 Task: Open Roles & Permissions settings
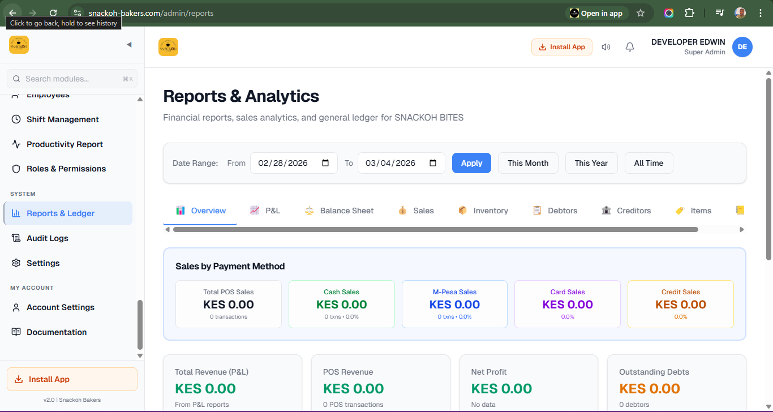[66, 168]
